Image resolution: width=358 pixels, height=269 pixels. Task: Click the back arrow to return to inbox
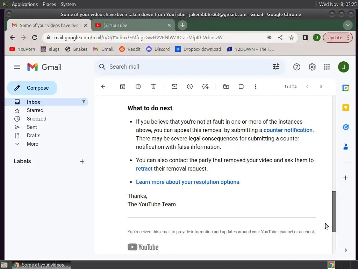pos(103,87)
